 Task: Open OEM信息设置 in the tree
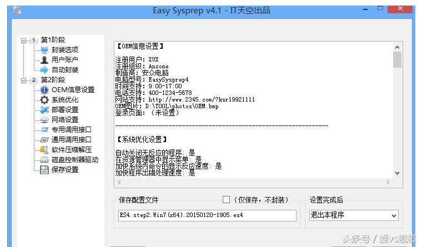(x=73, y=90)
